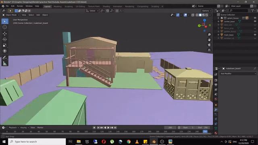The height and width of the screenshot is (145, 258).
Task: Hide the center_base object in outliner
Action: pos(255,21)
